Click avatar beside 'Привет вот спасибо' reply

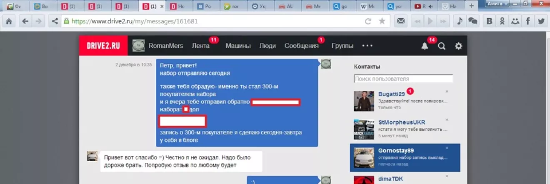(92, 156)
